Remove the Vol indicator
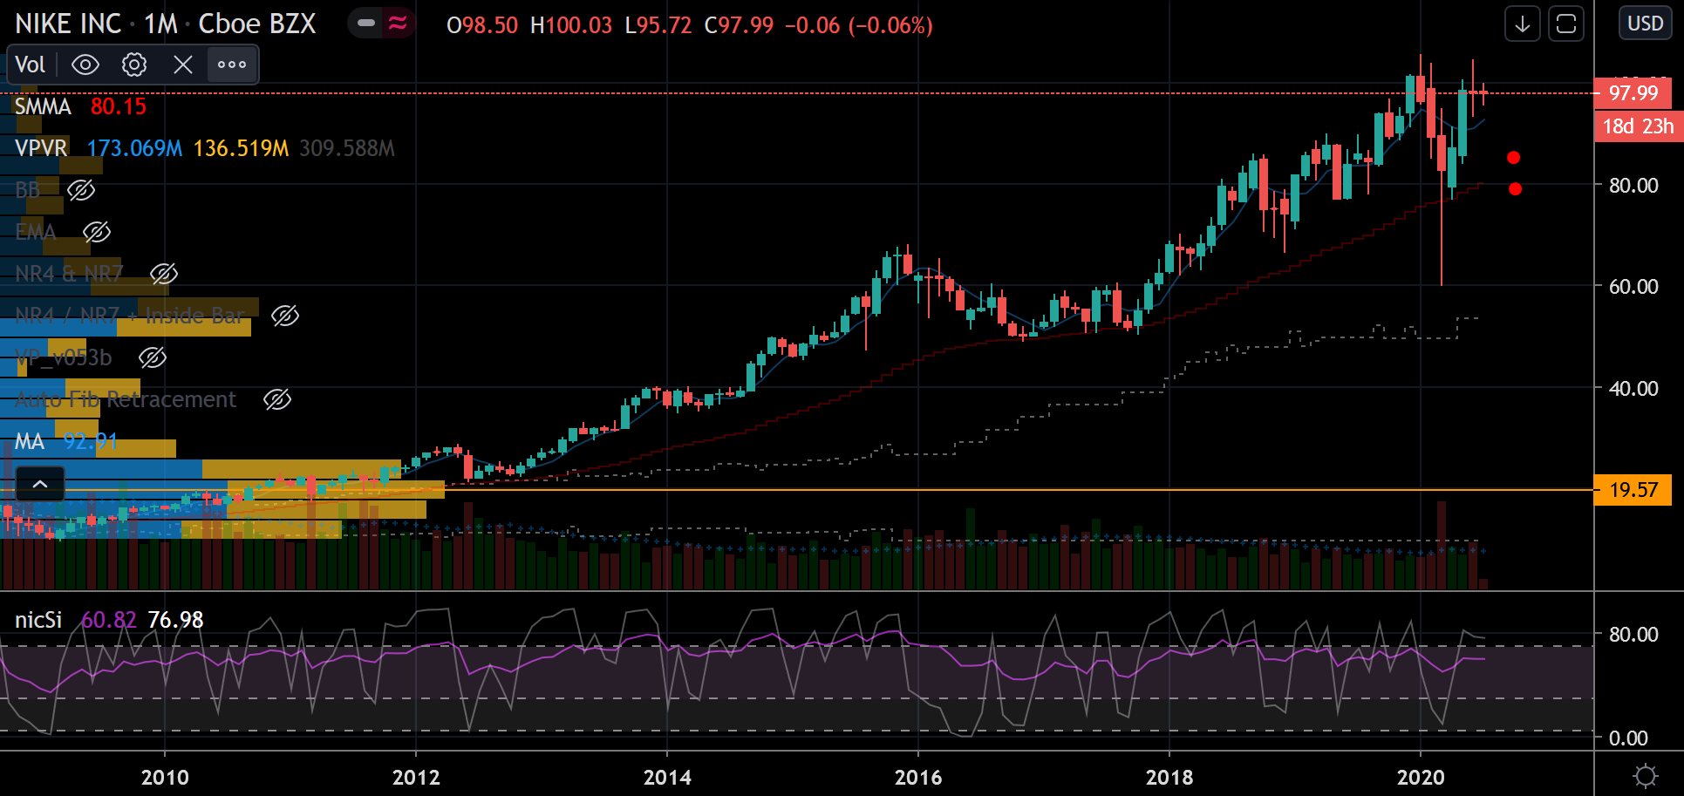 coord(183,65)
